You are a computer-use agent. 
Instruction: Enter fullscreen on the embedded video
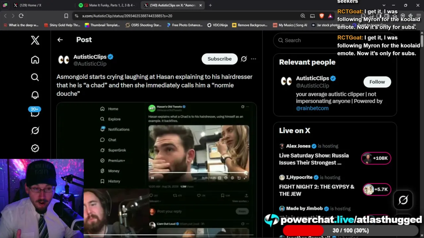(245, 178)
